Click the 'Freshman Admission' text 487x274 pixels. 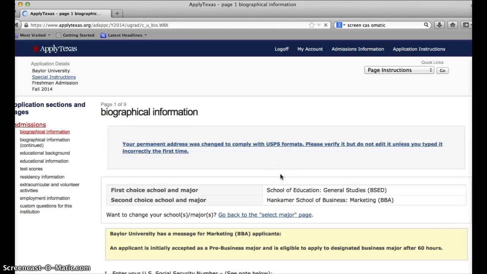pos(55,83)
